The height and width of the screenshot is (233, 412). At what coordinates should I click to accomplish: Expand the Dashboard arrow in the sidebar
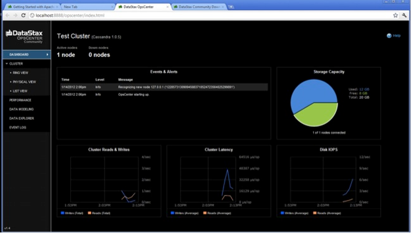(x=47, y=54)
